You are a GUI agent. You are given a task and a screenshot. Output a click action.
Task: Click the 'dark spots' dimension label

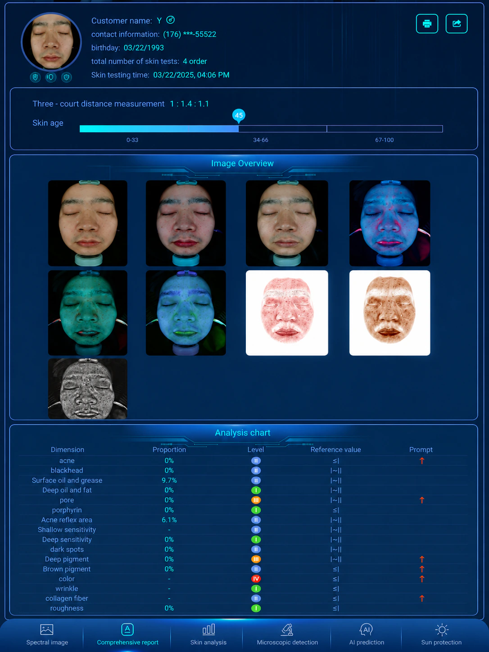point(67,549)
